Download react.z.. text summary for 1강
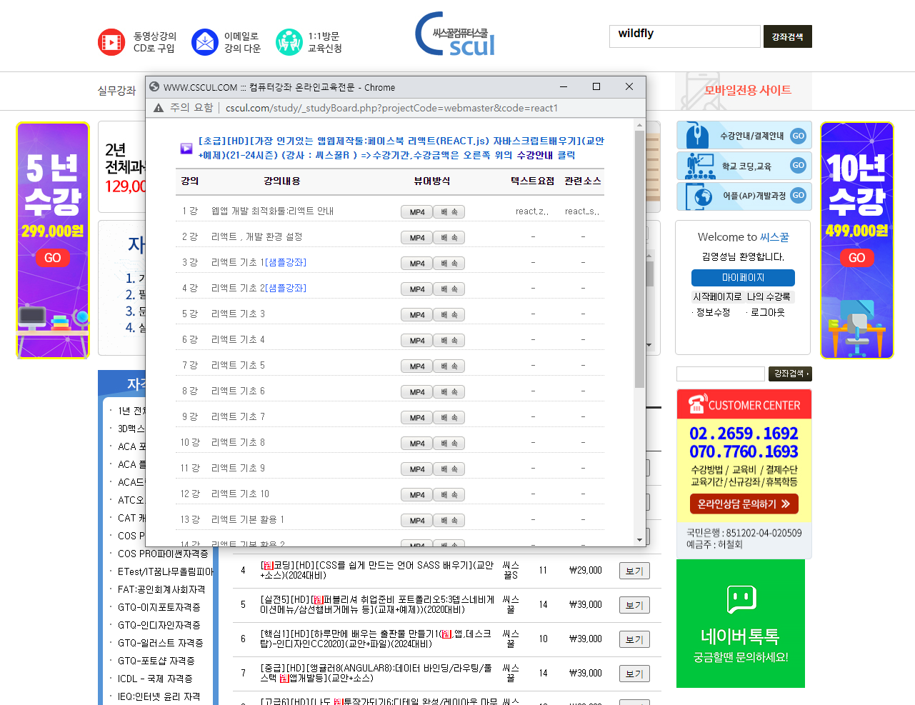Image resolution: width=915 pixels, height=705 pixels. click(x=532, y=211)
